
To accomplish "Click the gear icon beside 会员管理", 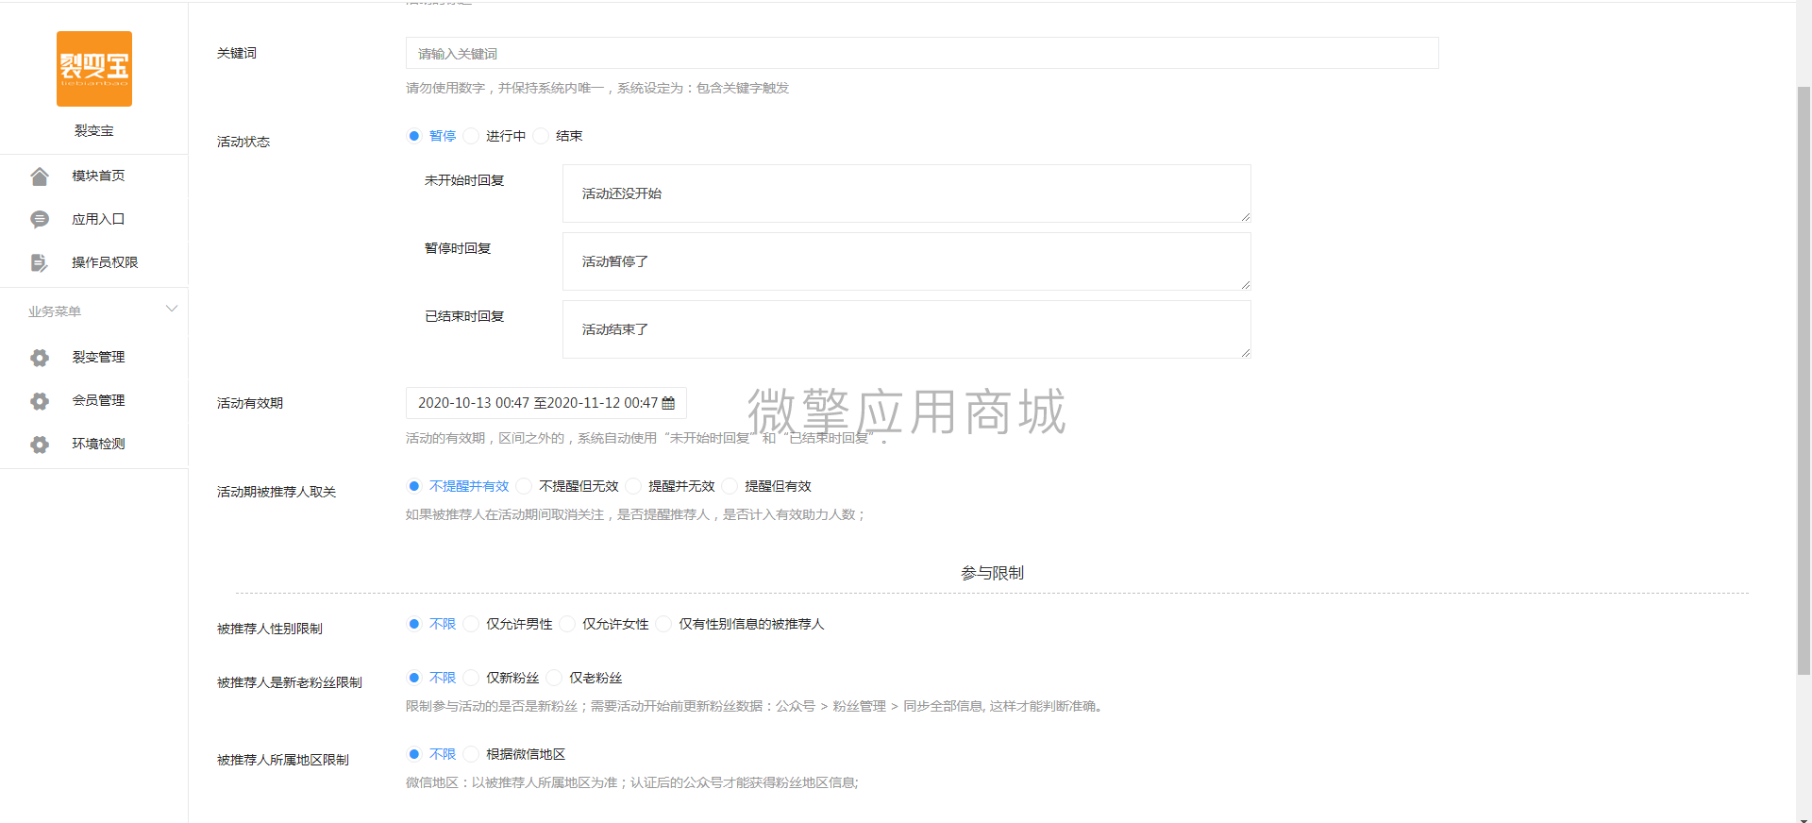I will tap(40, 401).
